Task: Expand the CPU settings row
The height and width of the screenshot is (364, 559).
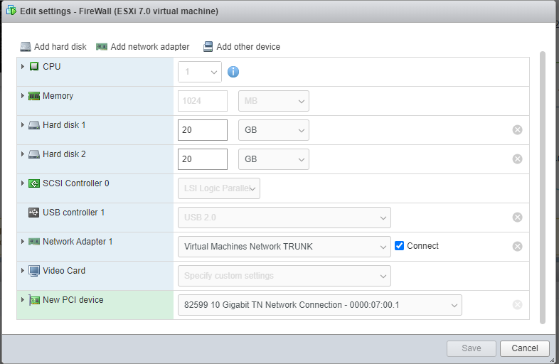Action: pyautogui.click(x=23, y=67)
